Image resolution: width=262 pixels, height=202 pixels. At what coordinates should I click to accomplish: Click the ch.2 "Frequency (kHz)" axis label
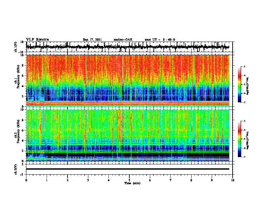pyautogui.click(x=18, y=131)
